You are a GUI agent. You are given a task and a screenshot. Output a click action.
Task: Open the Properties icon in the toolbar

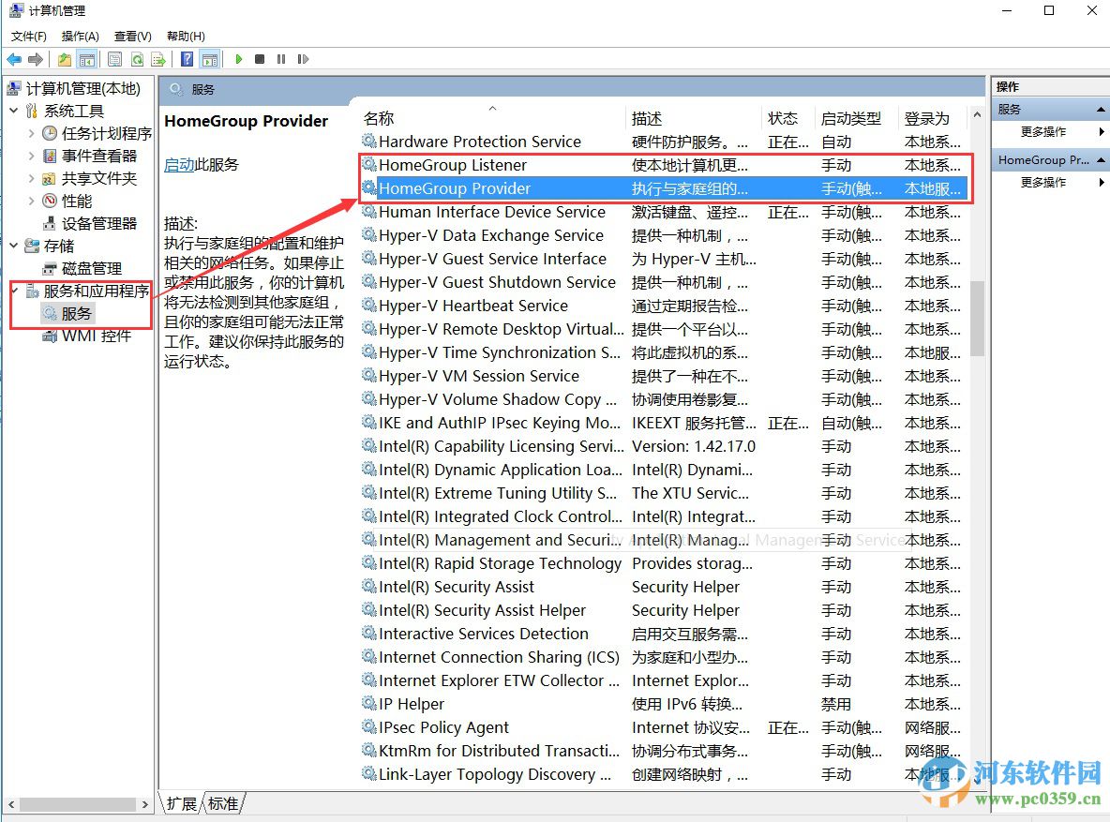(114, 59)
